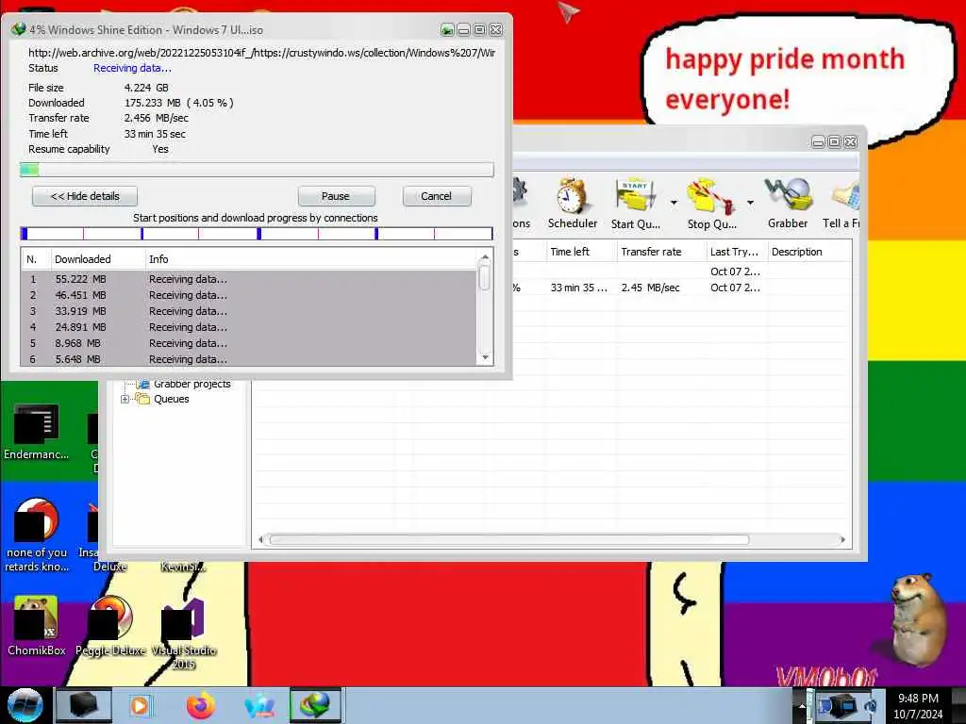This screenshot has height=724, width=966.
Task: Select connection 1 row with 55.222 MB
Action: click(249, 279)
